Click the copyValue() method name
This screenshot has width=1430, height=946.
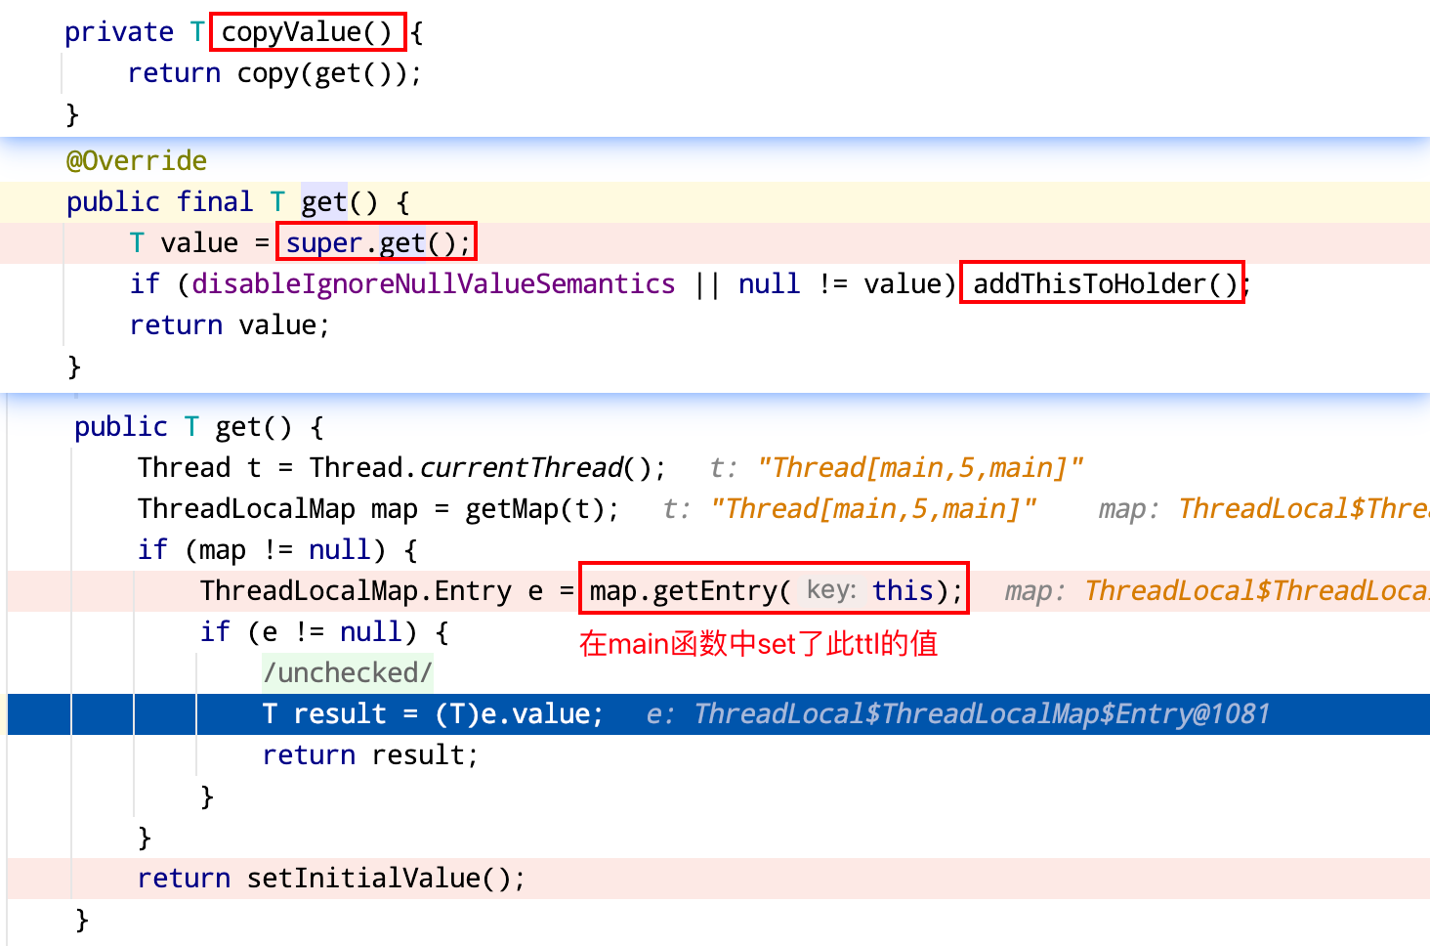[x=307, y=32]
